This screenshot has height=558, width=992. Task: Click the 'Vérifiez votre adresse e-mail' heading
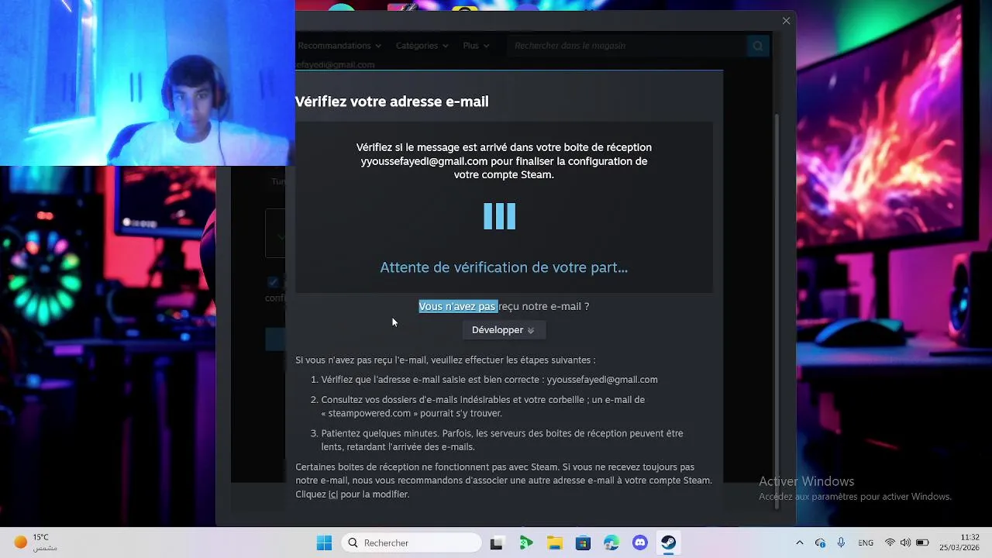391,102
